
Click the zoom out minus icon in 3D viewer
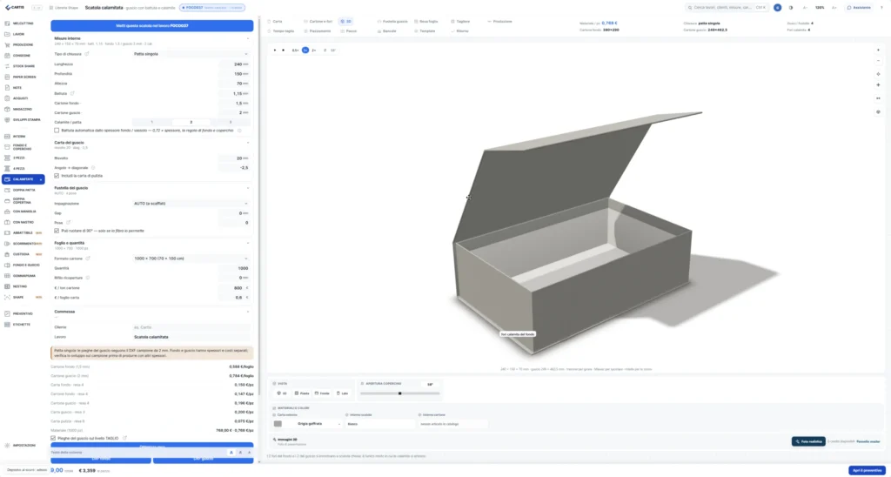(879, 61)
